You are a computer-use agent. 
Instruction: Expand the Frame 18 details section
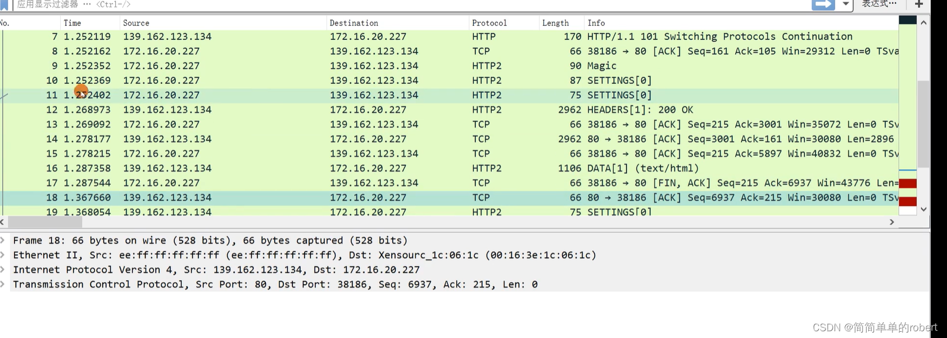(x=4, y=240)
